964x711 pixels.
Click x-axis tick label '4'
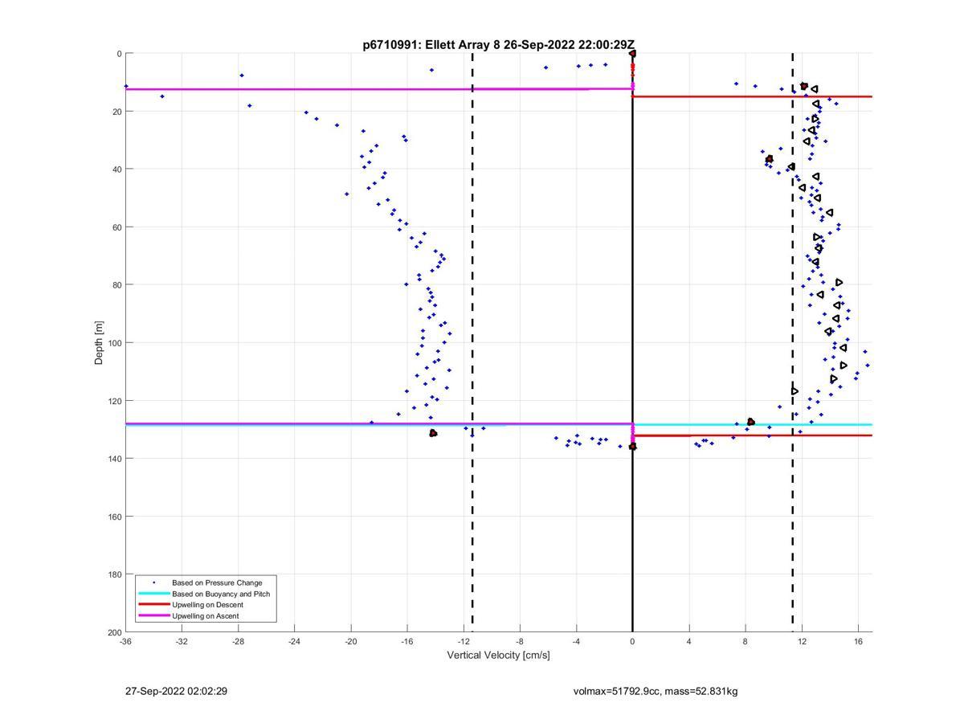tap(688, 642)
